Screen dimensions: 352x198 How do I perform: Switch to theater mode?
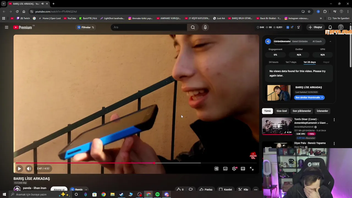tap(243, 169)
